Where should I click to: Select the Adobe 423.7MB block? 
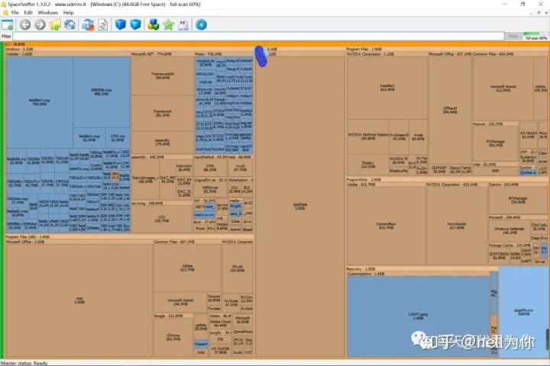point(187,268)
